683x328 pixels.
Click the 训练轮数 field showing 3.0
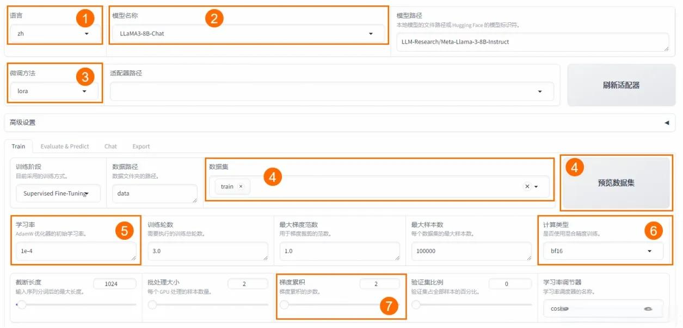(x=208, y=251)
